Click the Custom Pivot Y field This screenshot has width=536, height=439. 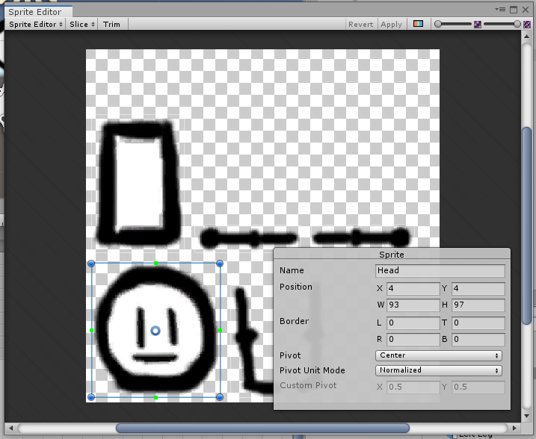(x=478, y=387)
